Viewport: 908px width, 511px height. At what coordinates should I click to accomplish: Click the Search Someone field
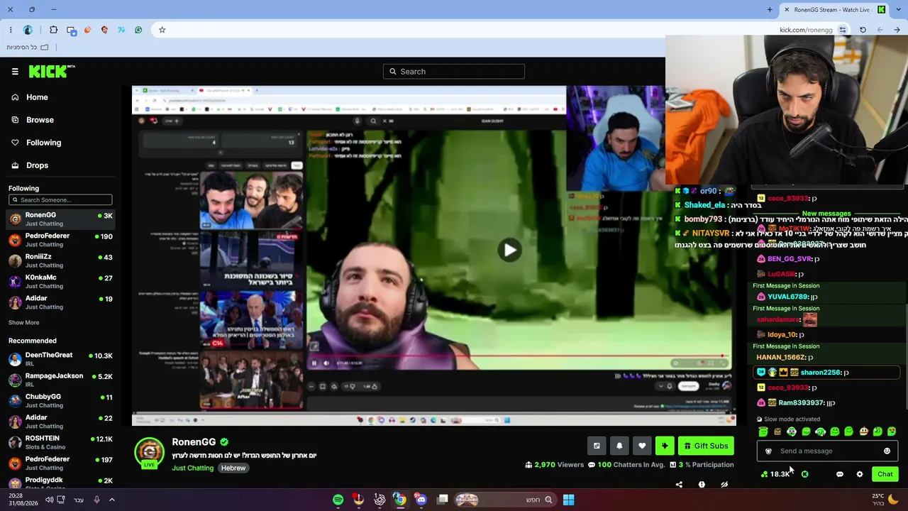point(60,200)
